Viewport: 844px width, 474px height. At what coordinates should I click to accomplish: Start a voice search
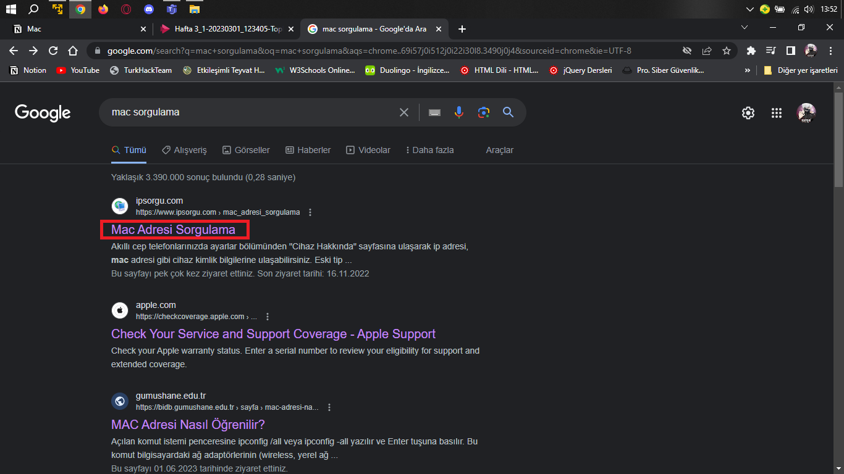(458, 112)
